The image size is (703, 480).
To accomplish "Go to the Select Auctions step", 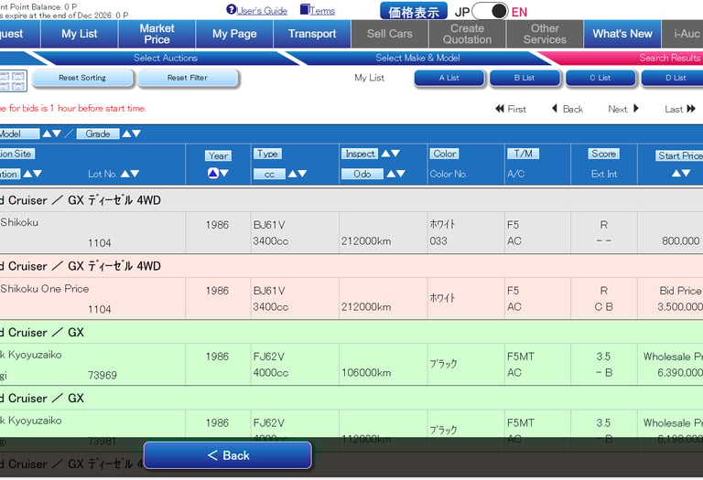I will tap(166, 58).
